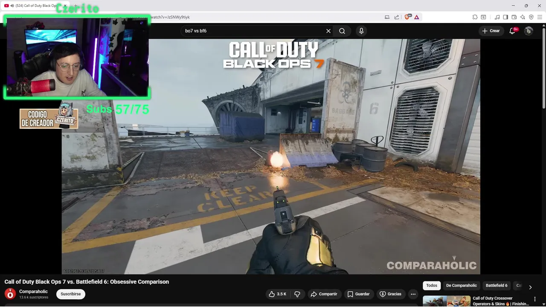
Task: Click the Compartir share button
Action: tap(324, 294)
